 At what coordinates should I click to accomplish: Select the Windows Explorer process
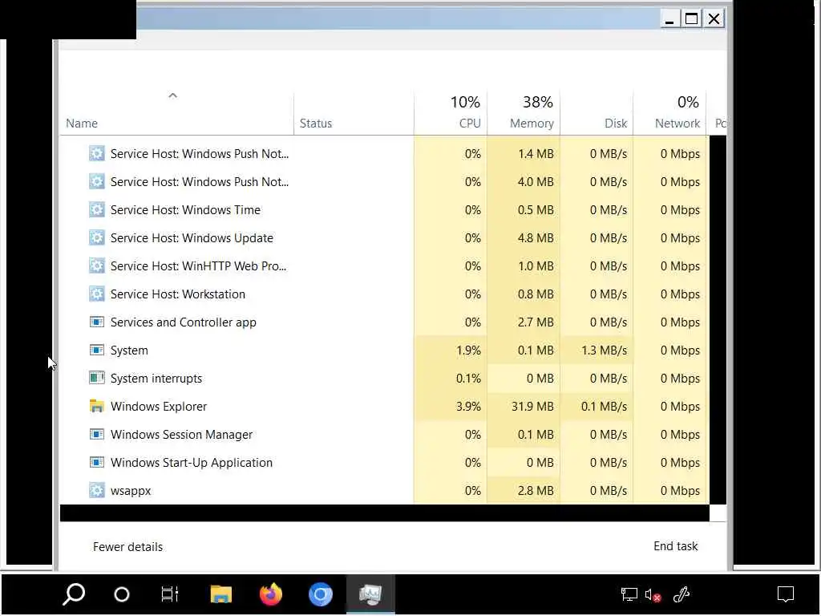coord(384,406)
